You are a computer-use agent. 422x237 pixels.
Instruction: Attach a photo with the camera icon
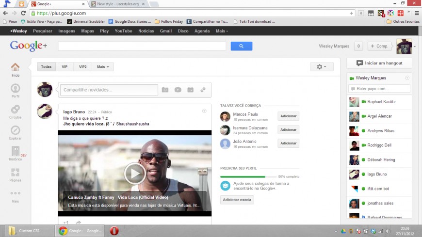tap(165, 90)
